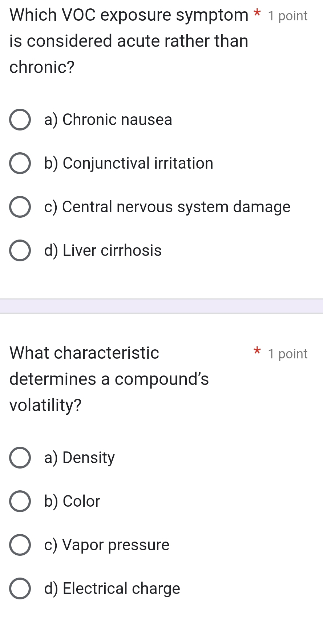This screenshot has width=323, height=635.
Task: Select the 'a) Chronic nausea' radio button
Action: click(x=20, y=120)
